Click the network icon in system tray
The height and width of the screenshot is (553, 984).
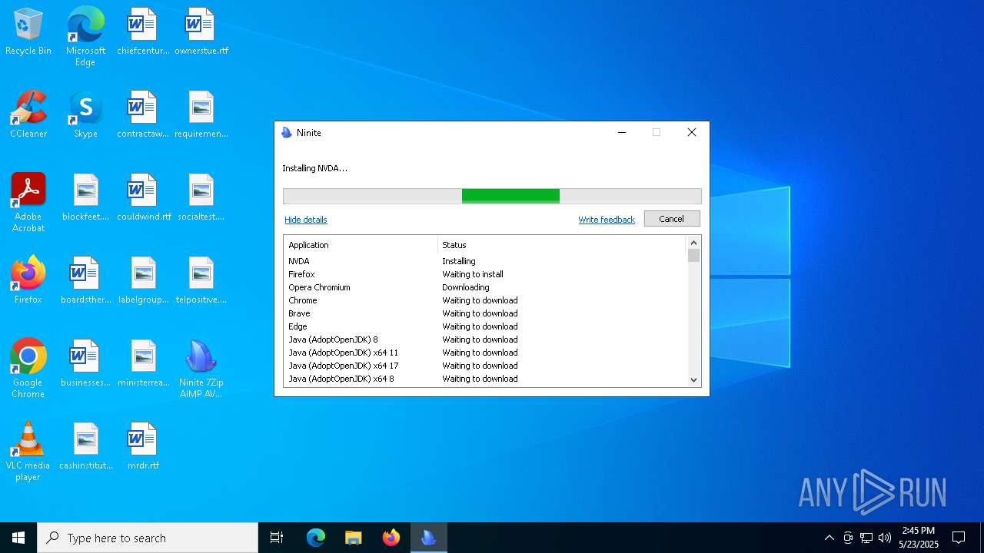866,538
